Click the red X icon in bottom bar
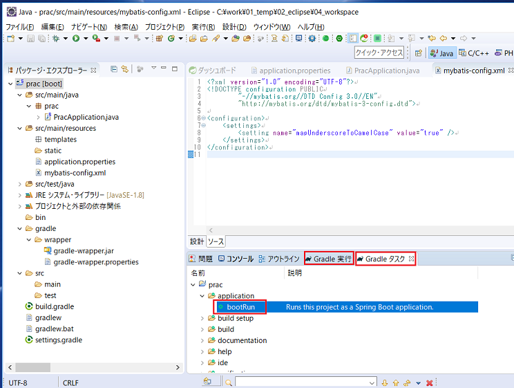514x388 pixels. [429, 382]
